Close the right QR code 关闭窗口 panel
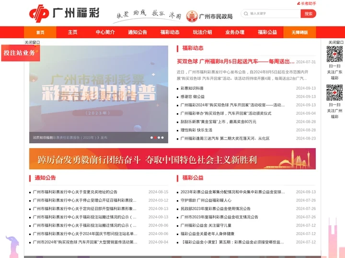This screenshot has width=345, height=258. click(336, 43)
